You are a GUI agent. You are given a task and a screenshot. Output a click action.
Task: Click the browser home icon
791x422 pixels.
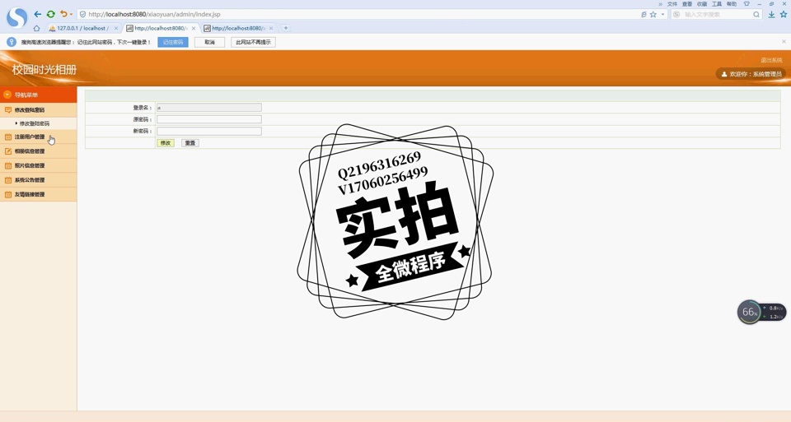point(36,28)
